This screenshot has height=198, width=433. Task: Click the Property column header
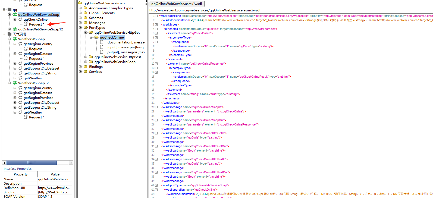coord(21,174)
